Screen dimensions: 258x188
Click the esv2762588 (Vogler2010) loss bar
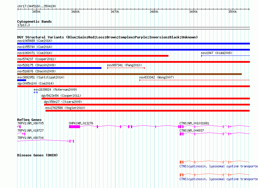coord(148,111)
